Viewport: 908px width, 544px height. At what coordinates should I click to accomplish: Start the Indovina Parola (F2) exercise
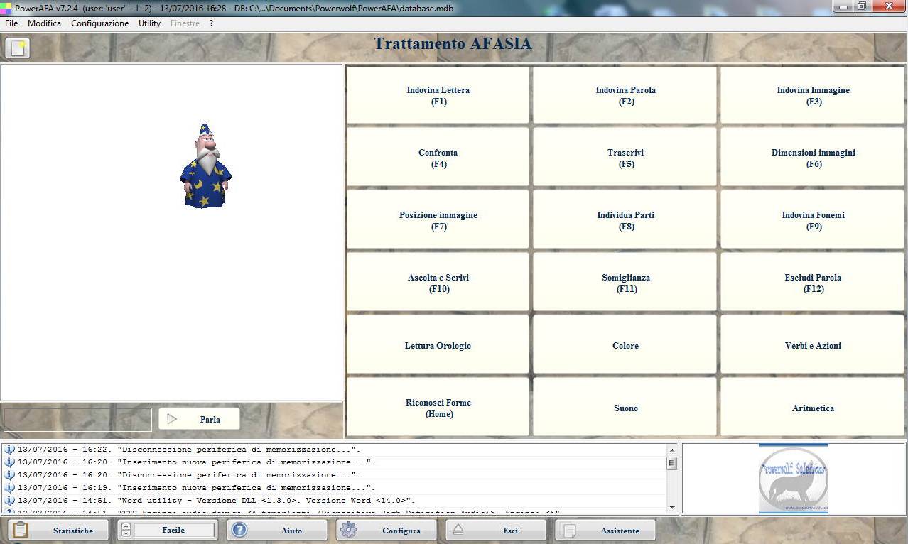(625, 95)
